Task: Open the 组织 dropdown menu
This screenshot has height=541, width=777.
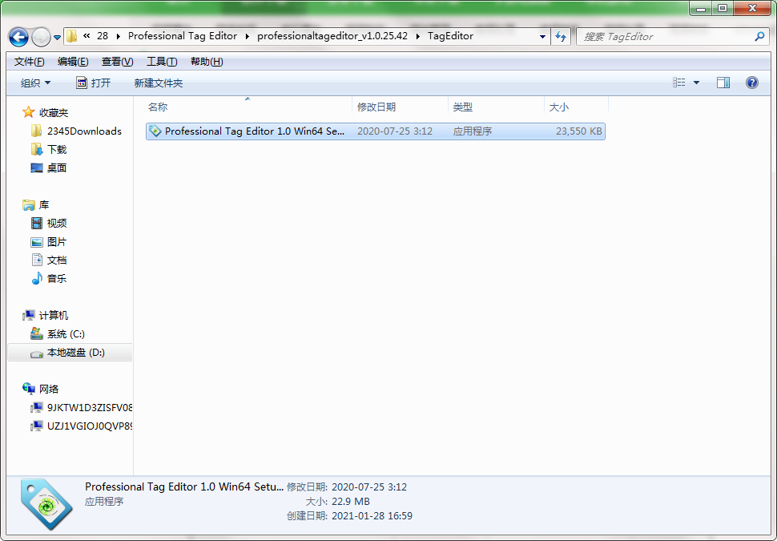Action: [36, 83]
